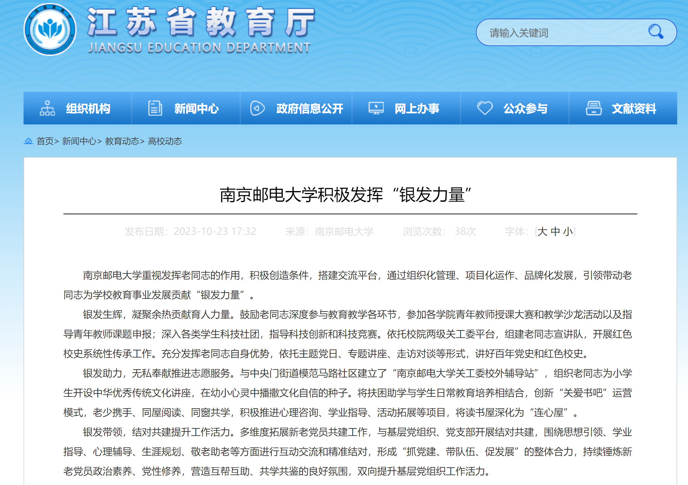This screenshot has width=688, height=485.
Task: Click the document icon beside 新闻中心
Action: coord(155,108)
